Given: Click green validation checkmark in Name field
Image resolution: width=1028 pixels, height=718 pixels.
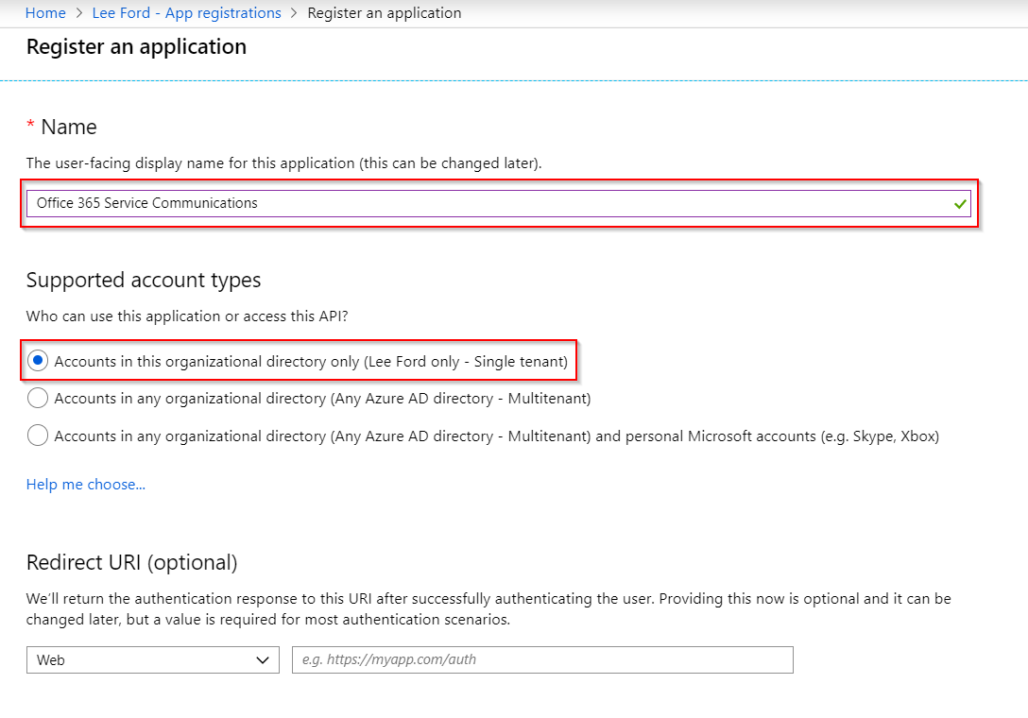Looking at the screenshot, I should 961,204.
